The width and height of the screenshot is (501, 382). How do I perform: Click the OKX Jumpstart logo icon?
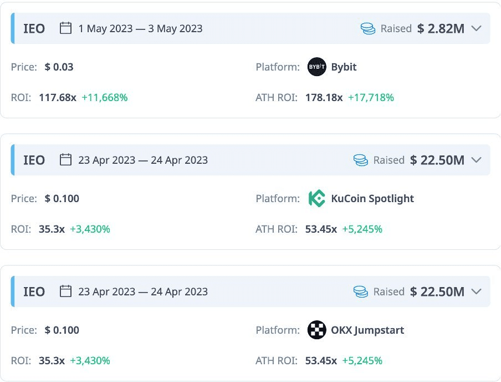tap(317, 330)
